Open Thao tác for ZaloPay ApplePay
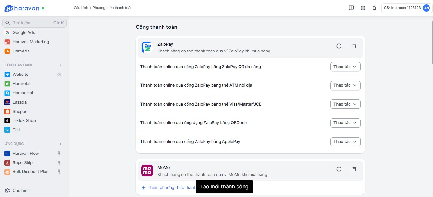 pos(345,142)
